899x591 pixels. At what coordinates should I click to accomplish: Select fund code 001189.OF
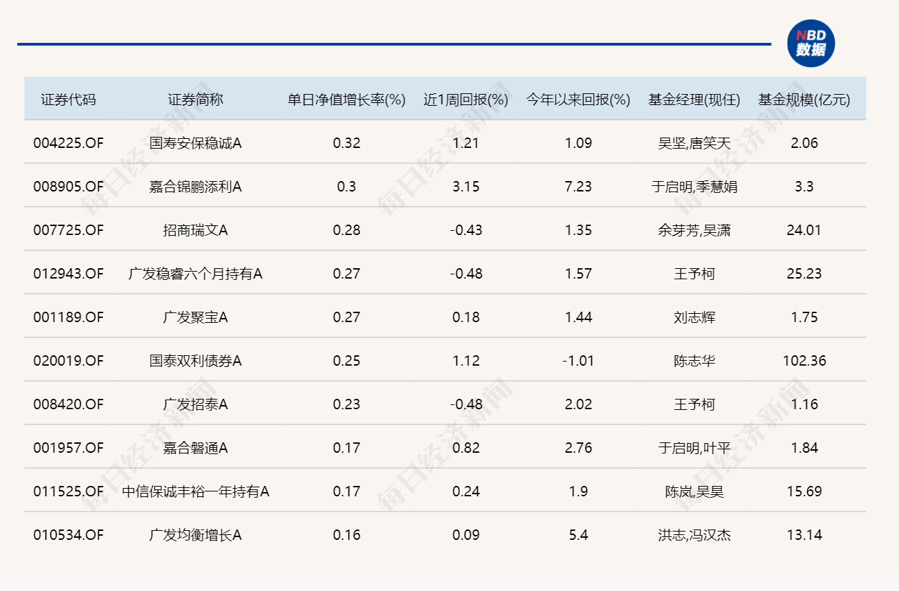pyautogui.click(x=68, y=317)
